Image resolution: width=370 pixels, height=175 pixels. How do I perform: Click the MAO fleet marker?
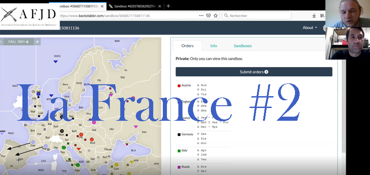click(2, 133)
